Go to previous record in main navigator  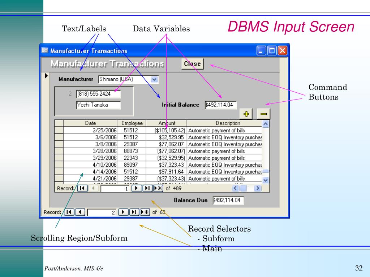tap(80, 212)
